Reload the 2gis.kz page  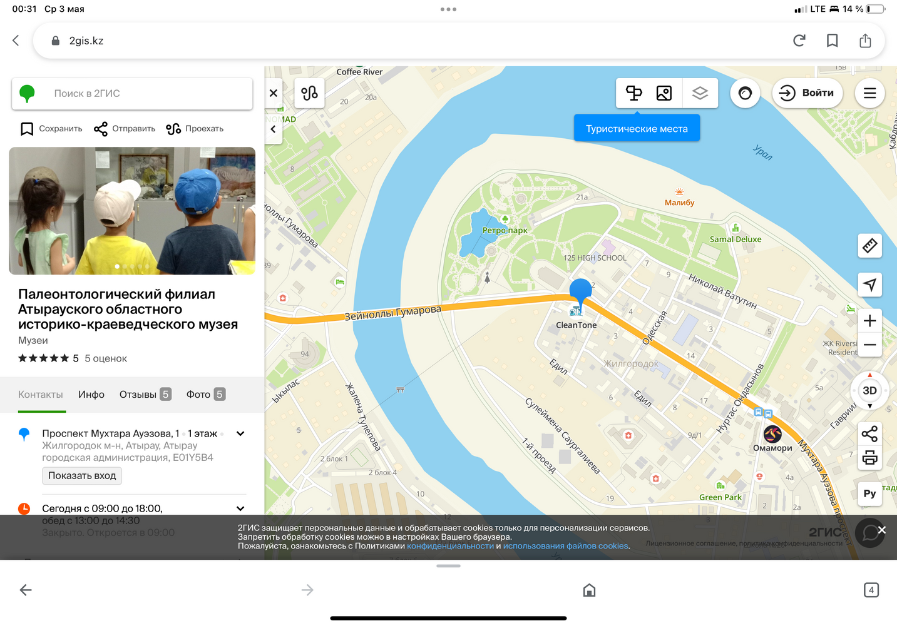click(x=799, y=41)
